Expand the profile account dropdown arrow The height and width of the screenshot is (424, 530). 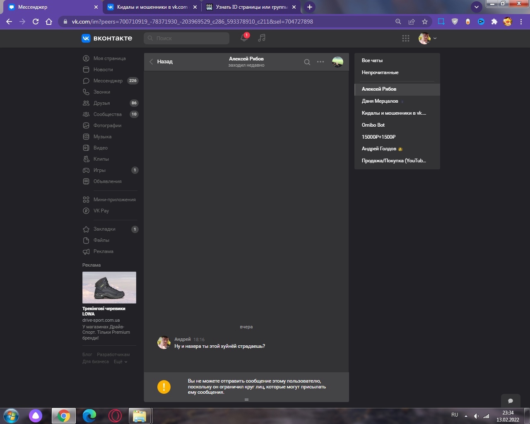435,39
